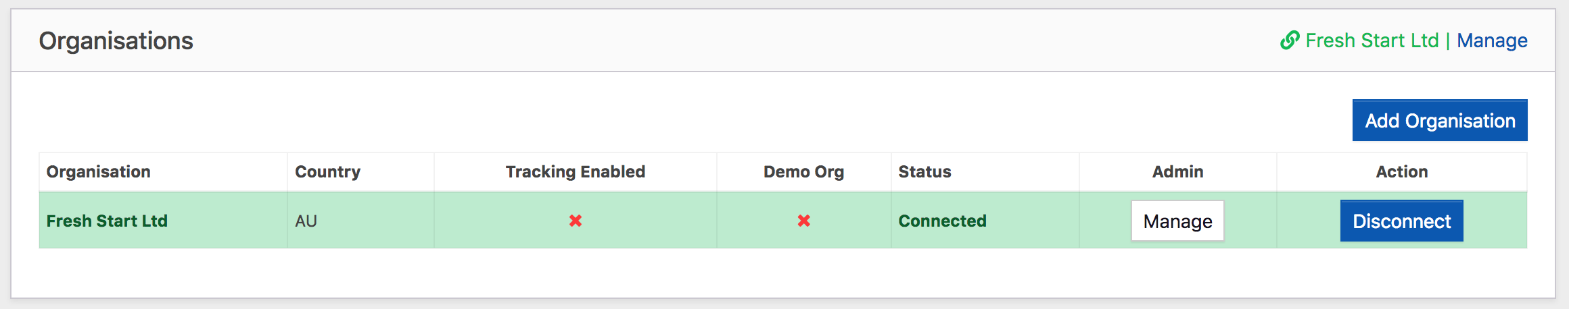Click the Connected status text
1569x309 pixels.
[x=942, y=221]
